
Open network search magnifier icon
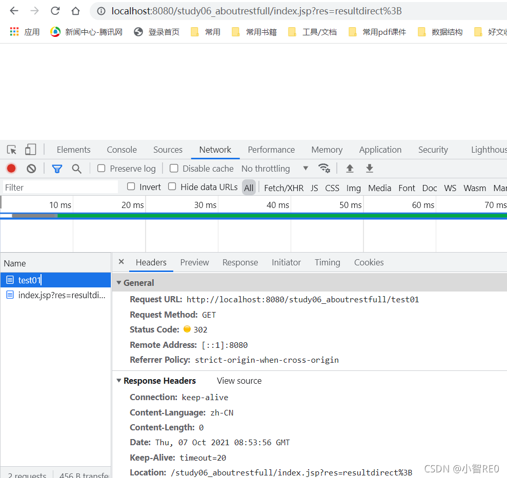76,169
